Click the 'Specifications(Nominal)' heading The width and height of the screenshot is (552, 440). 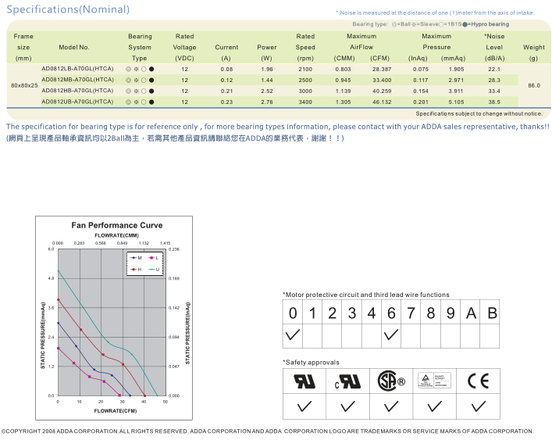68,9
